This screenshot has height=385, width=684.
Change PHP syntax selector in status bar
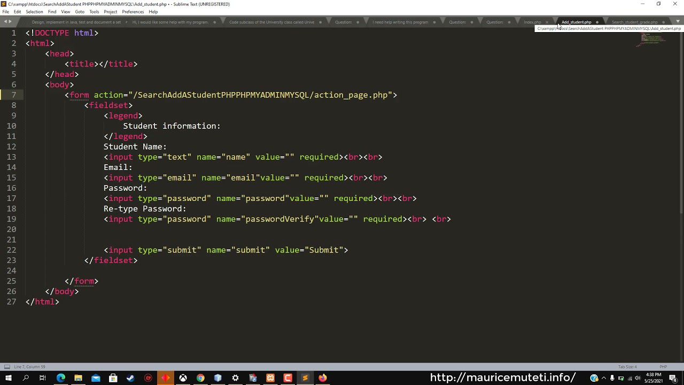click(663, 367)
